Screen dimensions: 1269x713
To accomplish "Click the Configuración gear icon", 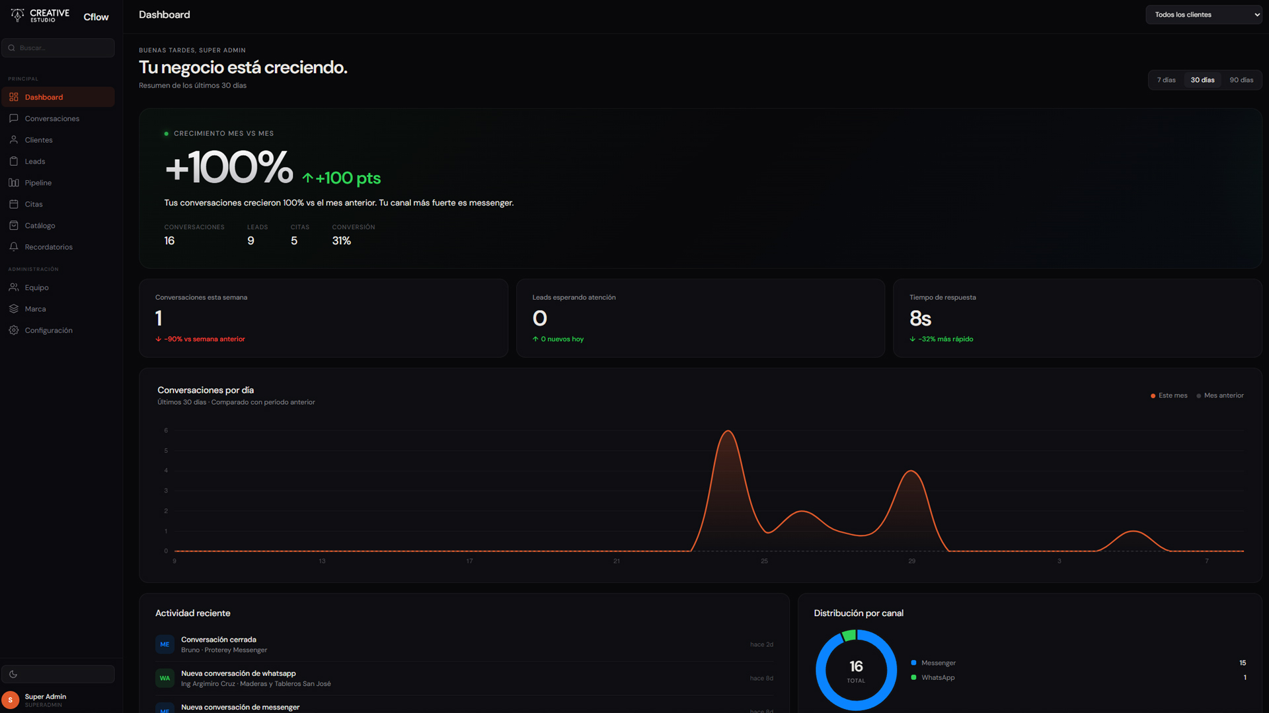I will [14, 330].
